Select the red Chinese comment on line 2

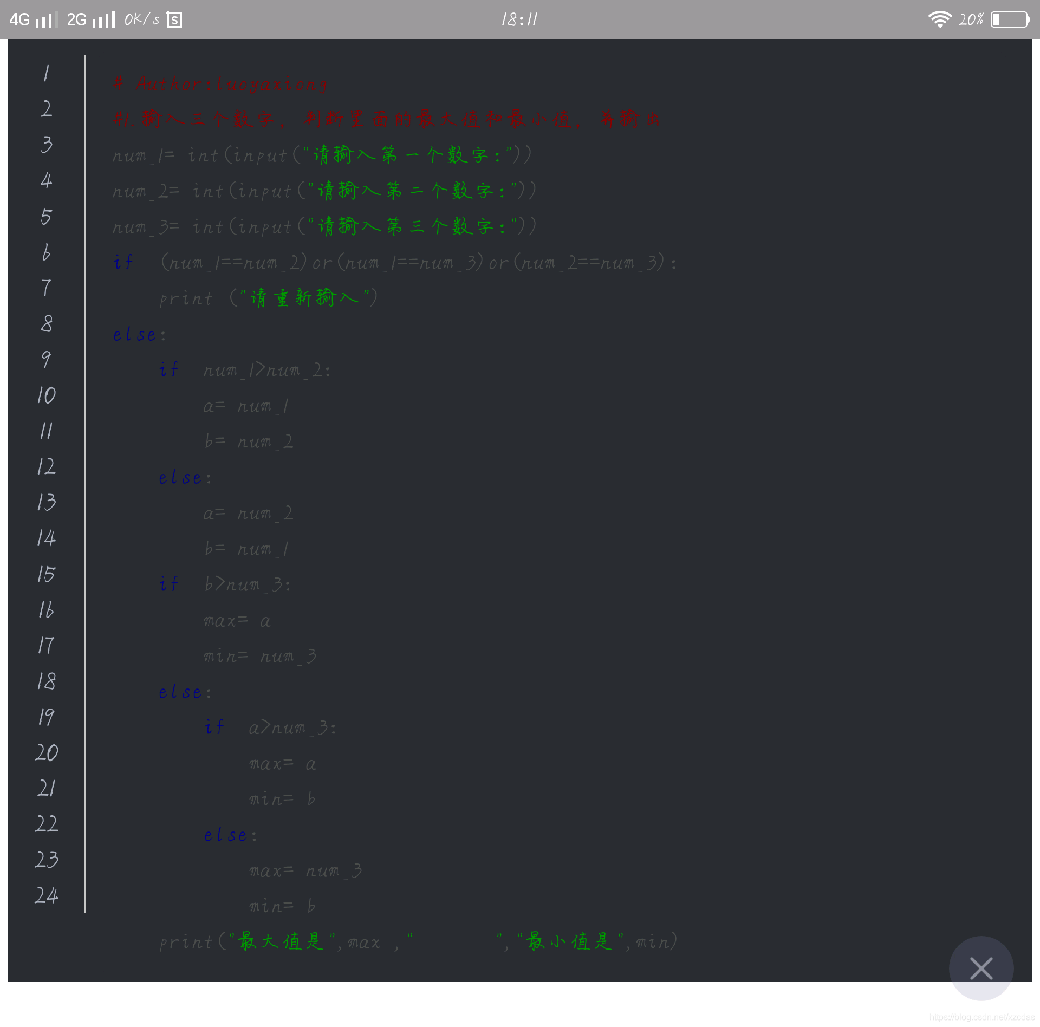point(386,119)
